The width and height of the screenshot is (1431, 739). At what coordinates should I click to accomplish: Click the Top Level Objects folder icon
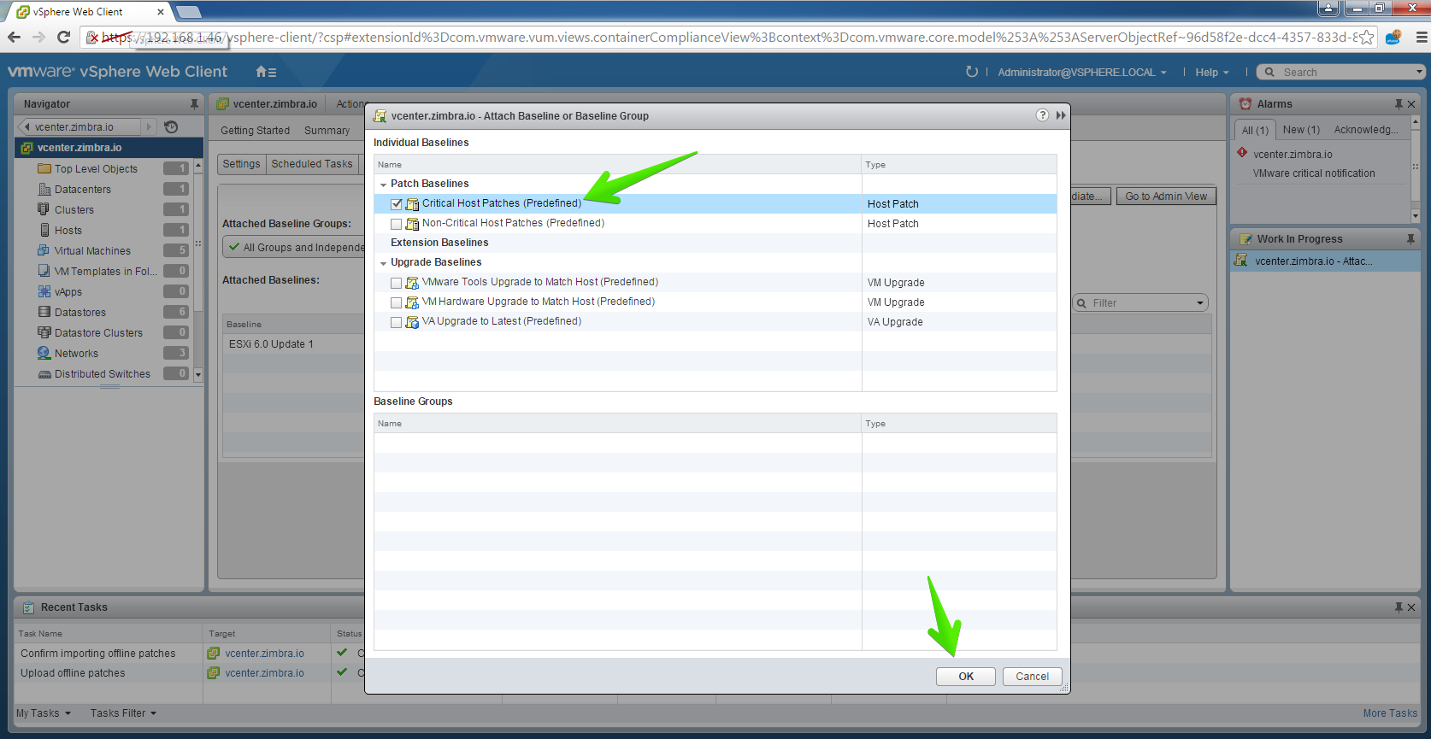click(44, 168)
